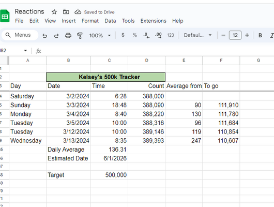Format as percent icon
Screen dimensions: 274x207
click(x=134, y=35)
